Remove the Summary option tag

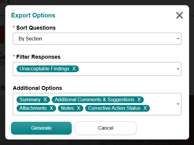45,99
